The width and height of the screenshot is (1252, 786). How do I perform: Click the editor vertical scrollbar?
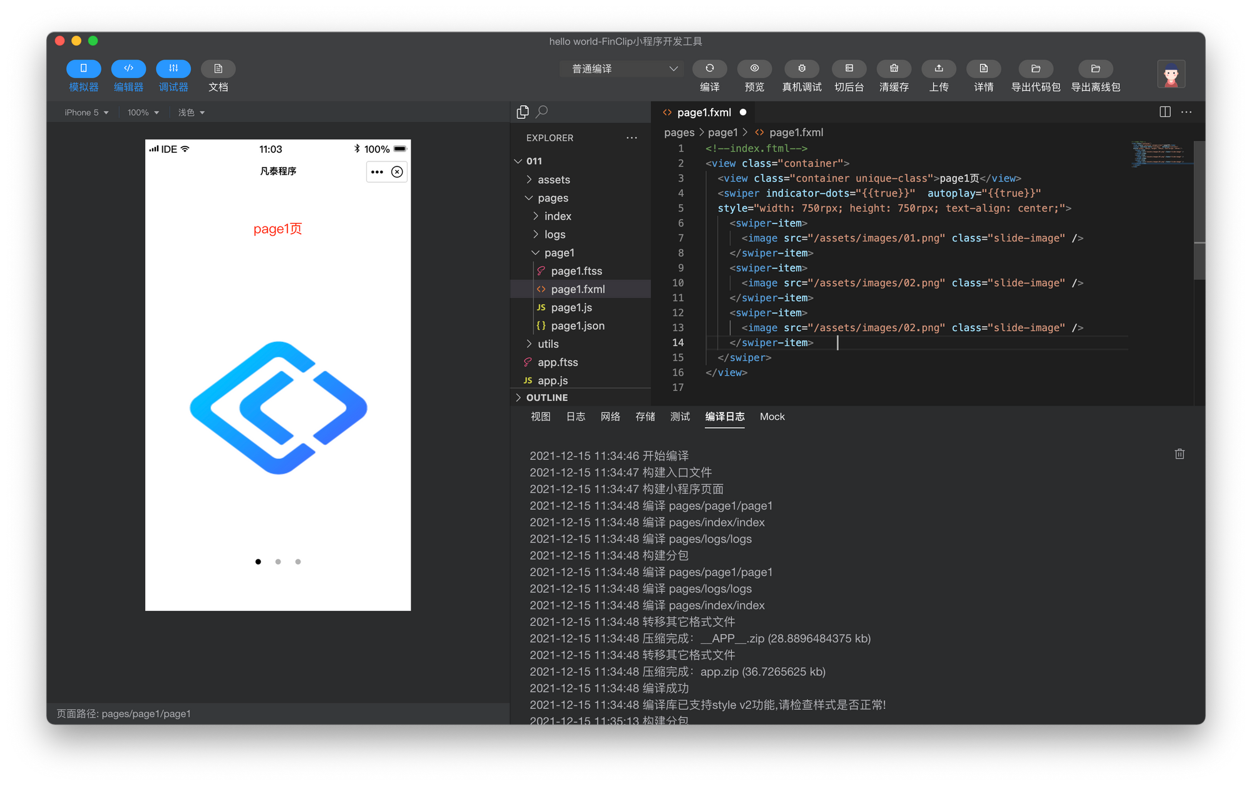[1199, 210]
